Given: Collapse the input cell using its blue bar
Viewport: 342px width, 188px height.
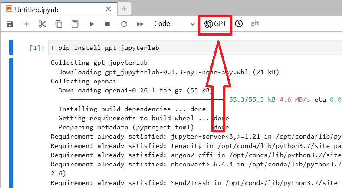Looking at the screenshot, I should (x=11, y=47).
